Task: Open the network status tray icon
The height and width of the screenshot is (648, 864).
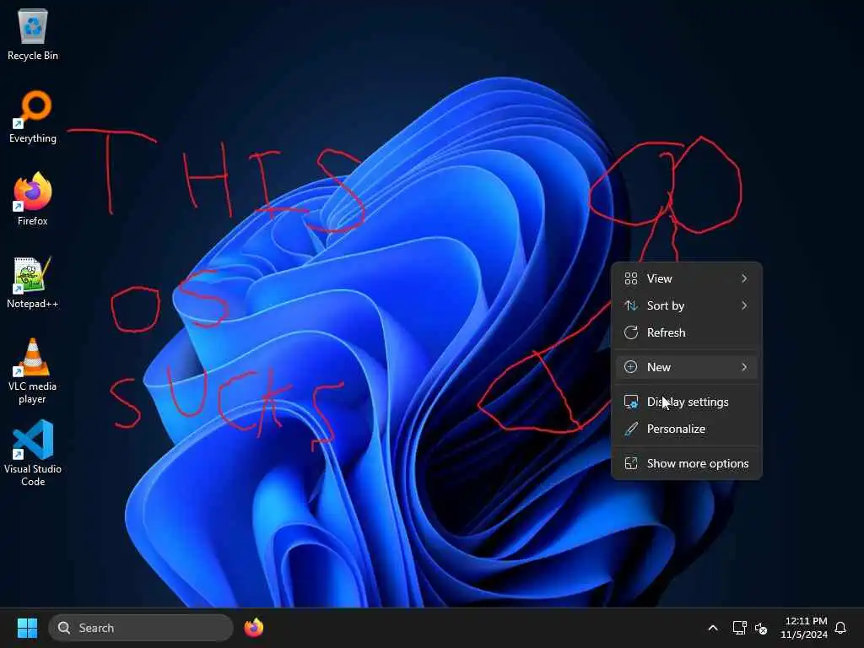Action: pos(739,628)
